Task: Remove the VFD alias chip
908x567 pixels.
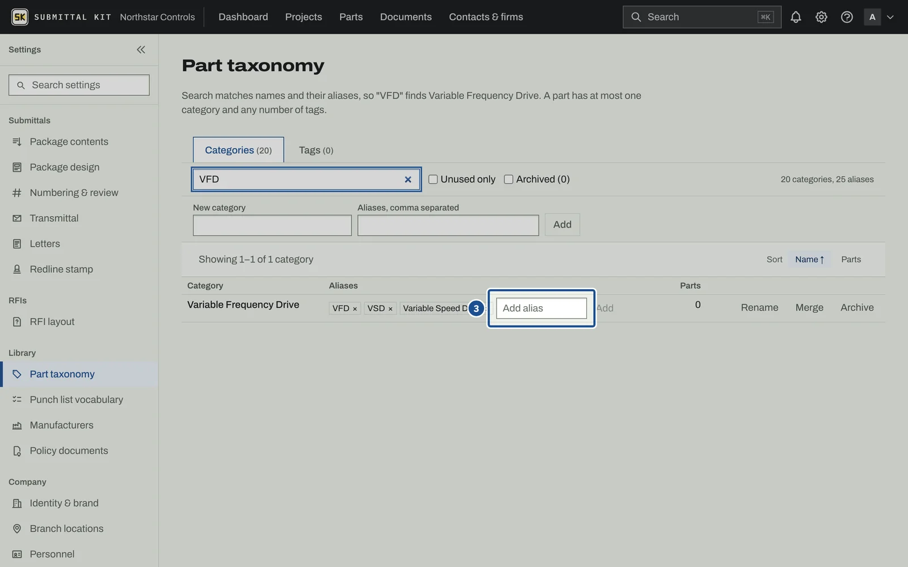Action: (355, 308)
